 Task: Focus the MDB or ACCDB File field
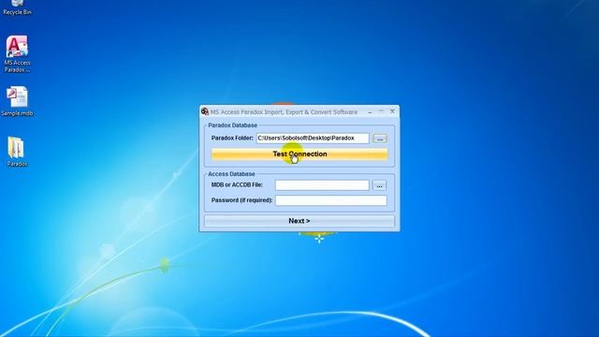pyautogui.click(x=322, y=185)
